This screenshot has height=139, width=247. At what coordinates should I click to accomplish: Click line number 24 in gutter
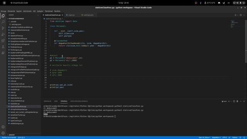coord(46,78)
